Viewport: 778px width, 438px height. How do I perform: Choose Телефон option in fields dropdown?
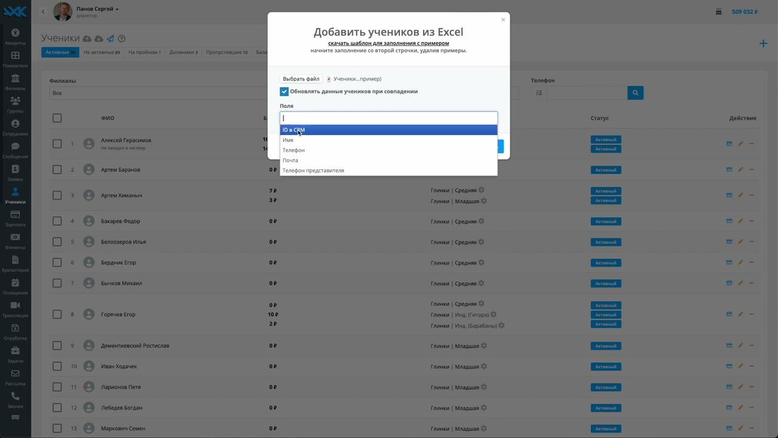388,150
